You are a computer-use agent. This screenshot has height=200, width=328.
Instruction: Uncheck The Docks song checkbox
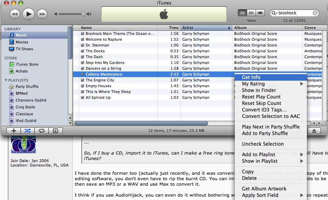pyautogui.click(x=82, y=51)
